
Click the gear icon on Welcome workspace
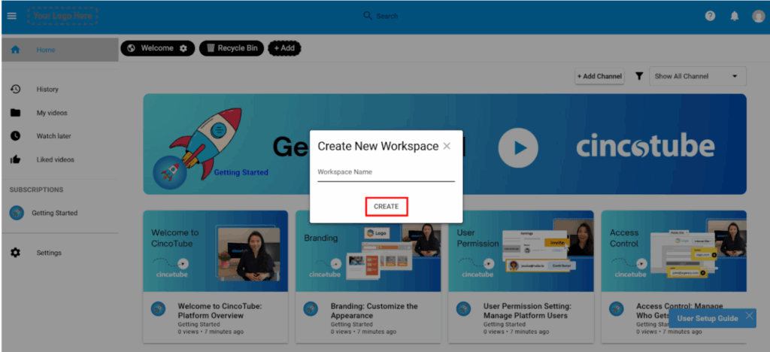(183, 48)
